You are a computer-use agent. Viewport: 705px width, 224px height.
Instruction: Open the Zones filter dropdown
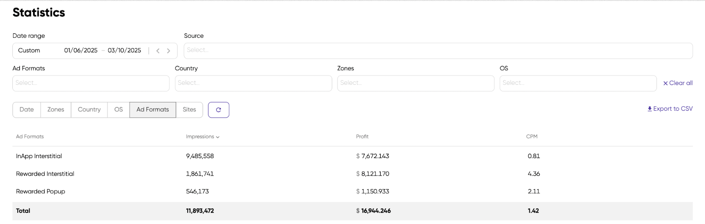[x=416, y=83]
